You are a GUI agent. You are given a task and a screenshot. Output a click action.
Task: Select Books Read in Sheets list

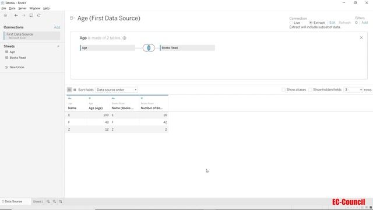(17, 58)
